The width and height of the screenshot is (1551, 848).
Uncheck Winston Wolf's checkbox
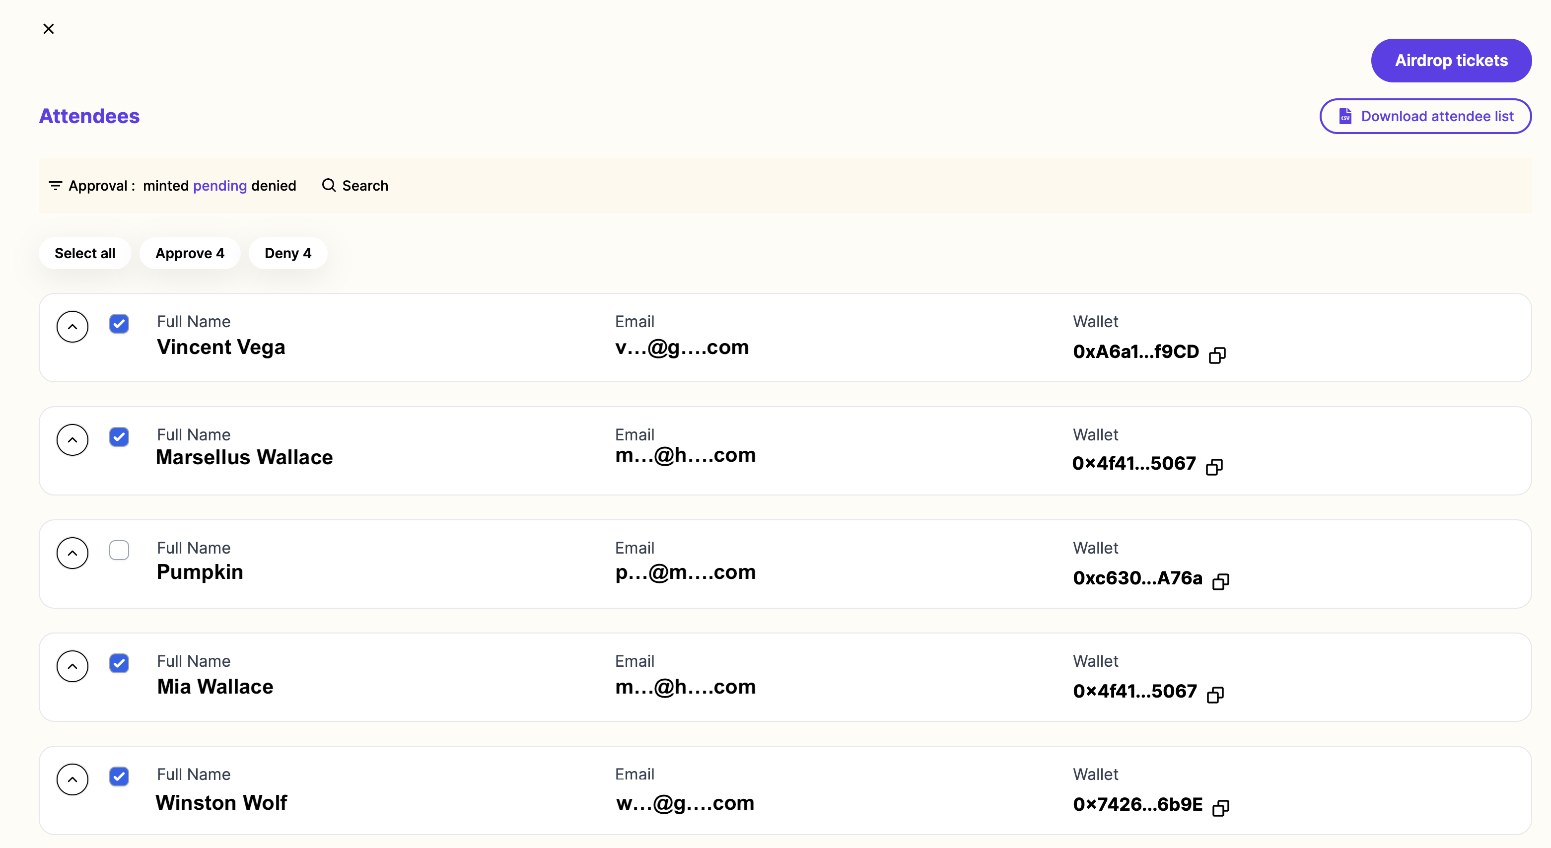point(119,777)
